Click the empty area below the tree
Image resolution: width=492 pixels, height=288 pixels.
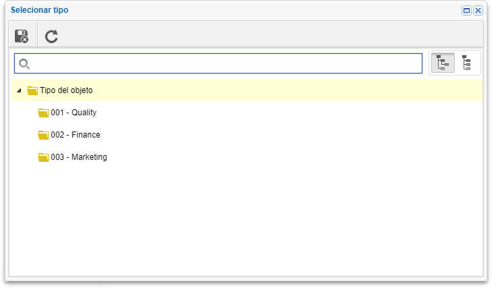coord(246,221)
